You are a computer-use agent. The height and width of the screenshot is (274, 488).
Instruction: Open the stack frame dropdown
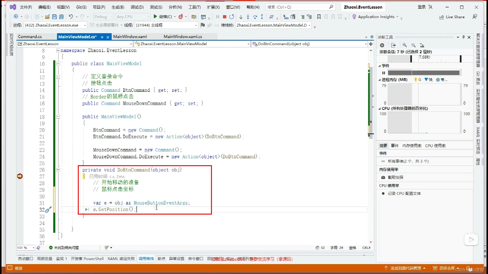(273, 25)
